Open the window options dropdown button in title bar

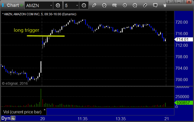coord(174,2)
